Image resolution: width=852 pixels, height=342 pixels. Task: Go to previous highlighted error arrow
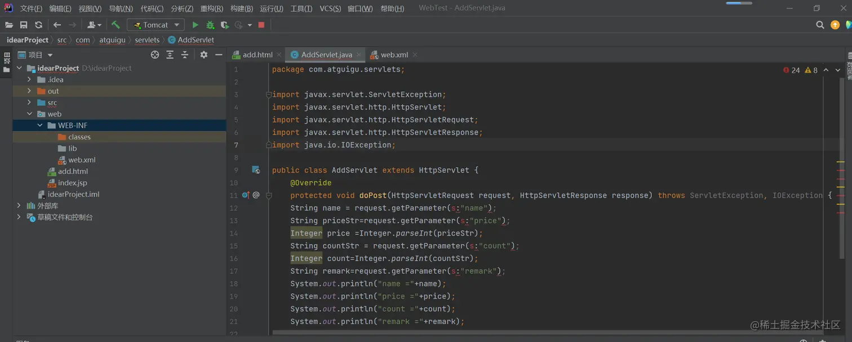coord(826,70)
